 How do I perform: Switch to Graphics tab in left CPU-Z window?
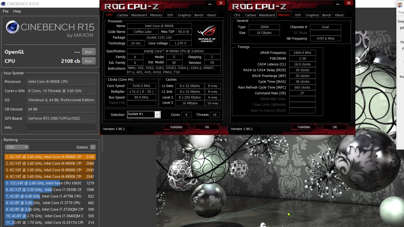point(184,15)
